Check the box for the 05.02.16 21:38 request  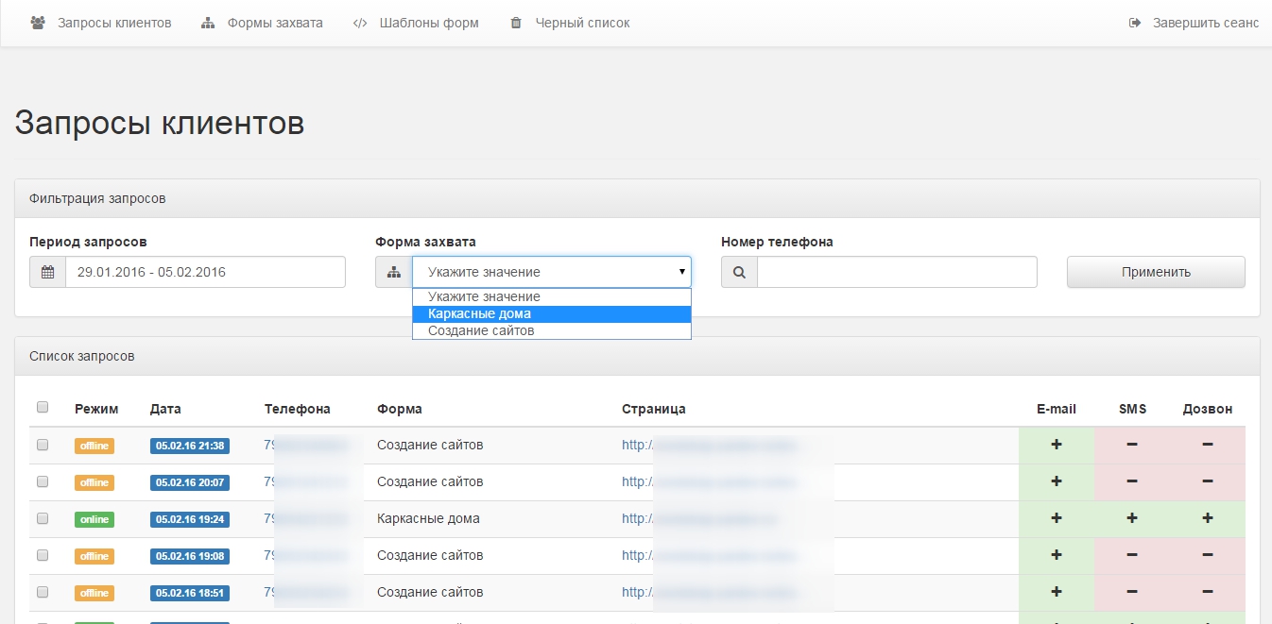pyautogui.click(x=43, y=445)
